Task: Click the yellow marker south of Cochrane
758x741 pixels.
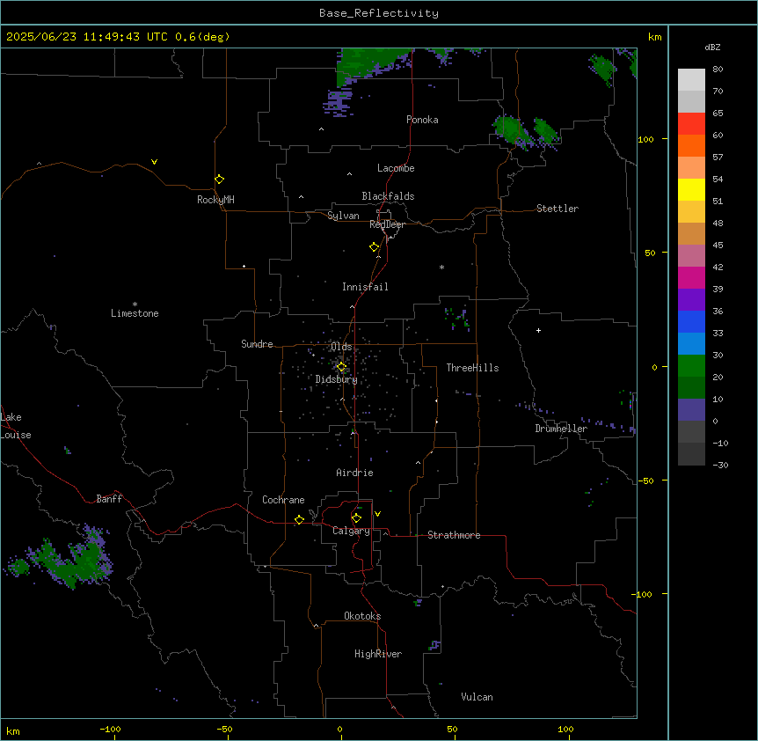Action: [299, 519]
